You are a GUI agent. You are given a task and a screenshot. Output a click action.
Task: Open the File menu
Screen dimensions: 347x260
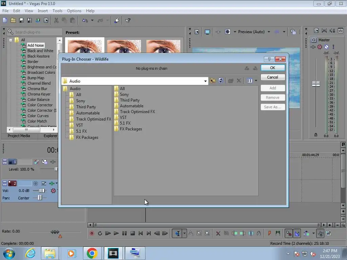click(x=5, y=11)
